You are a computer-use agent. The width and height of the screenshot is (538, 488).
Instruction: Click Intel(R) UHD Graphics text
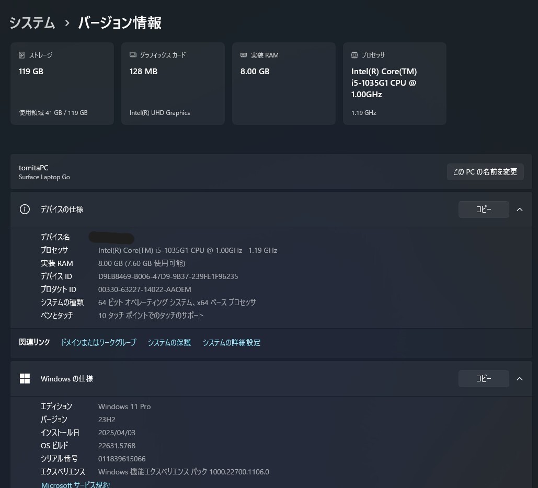pyautogui.click(x=159, y=112)
